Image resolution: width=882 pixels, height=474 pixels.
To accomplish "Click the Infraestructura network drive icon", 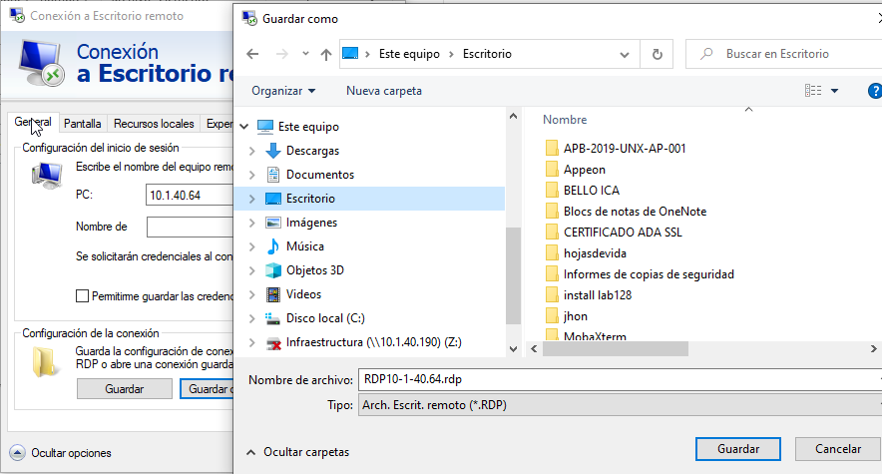I will tap(273, 343).
